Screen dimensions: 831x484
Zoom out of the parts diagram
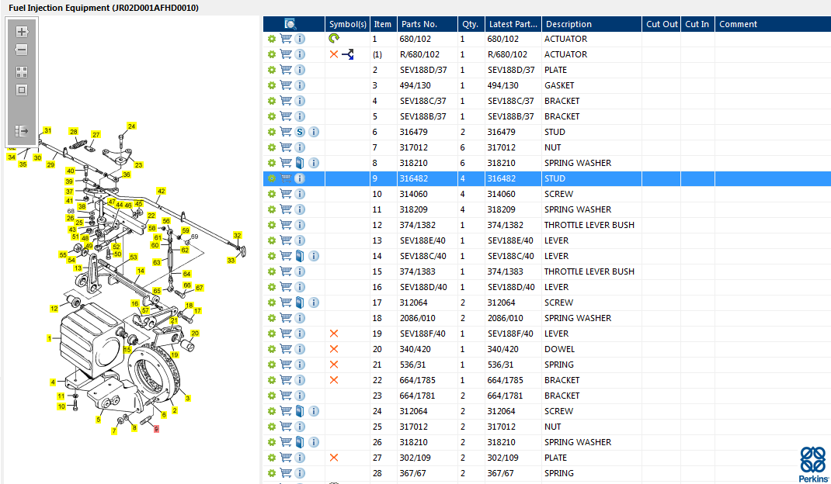(x=21, y=50)
